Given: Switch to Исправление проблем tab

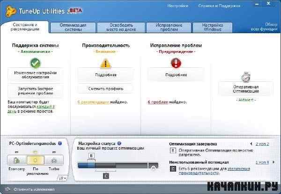Looking at the screenshot, I should coord(169,28).
